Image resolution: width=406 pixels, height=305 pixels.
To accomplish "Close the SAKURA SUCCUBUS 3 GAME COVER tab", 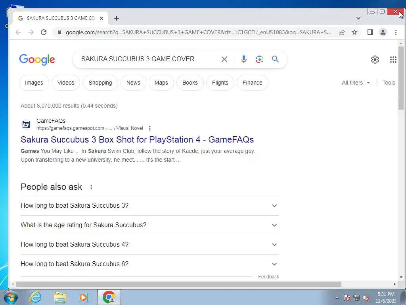I will [101, 18].
